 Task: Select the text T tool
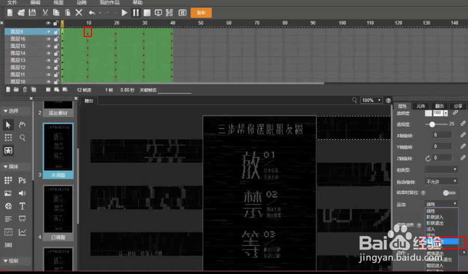click(x=22, y=206)
